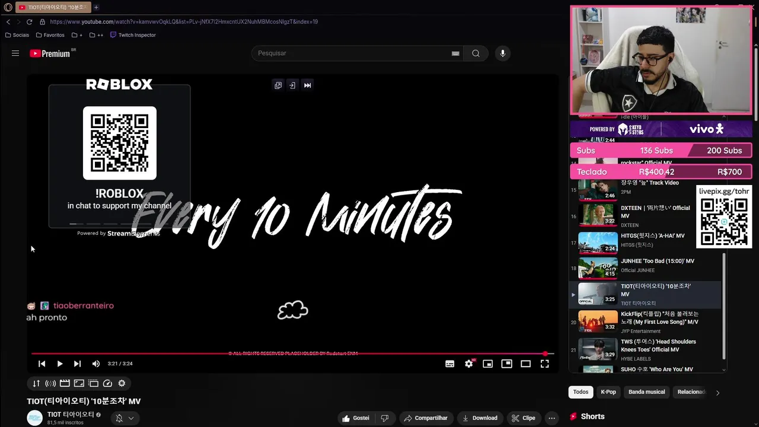The width and height of the screenshot is (759, 427).
Task: Open the Sociais bookmarks folder
Action: tap(17, 35)
